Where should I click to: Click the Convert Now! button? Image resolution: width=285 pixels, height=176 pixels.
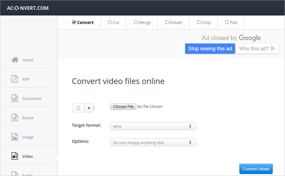[256, 169]
